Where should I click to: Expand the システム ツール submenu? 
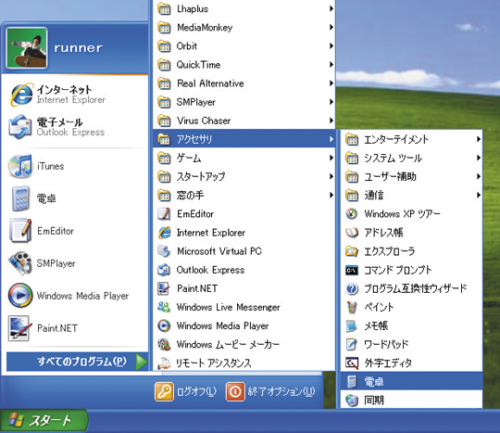[411, 158]
